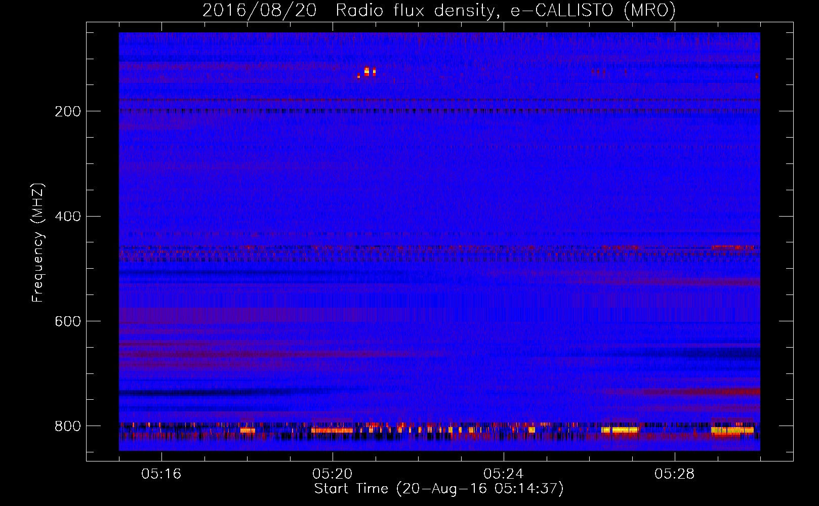Image resolution: width=819 pixels, height=506 pixels.
Task: Click the 'Start Time (20-Aug-16 05:14:37)' label
Action: coord(439,489)
